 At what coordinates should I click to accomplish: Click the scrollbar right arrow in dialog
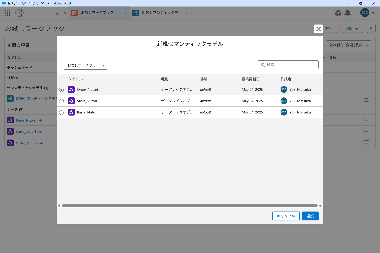click(x=321, y=205)
